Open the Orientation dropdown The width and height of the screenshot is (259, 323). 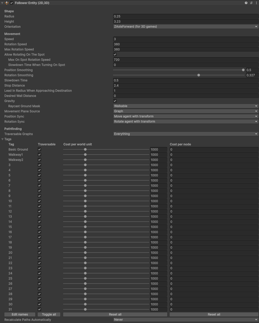186,27
